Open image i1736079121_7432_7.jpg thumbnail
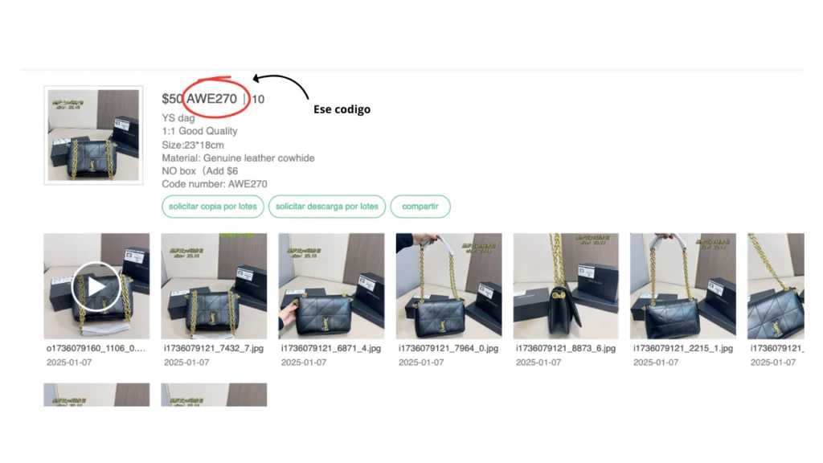The width and height of the screenshot is (823, 463). click(x=214, y=287)
